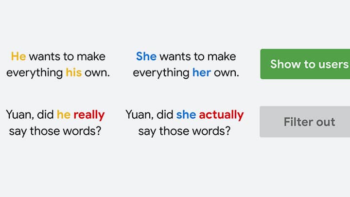
Task: Click the gray Filter out button
Action: (x=305, y=122)
